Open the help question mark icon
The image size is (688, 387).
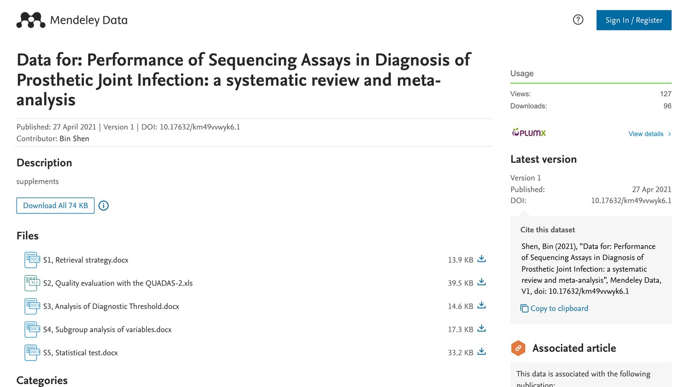click(x=578, y=20)
